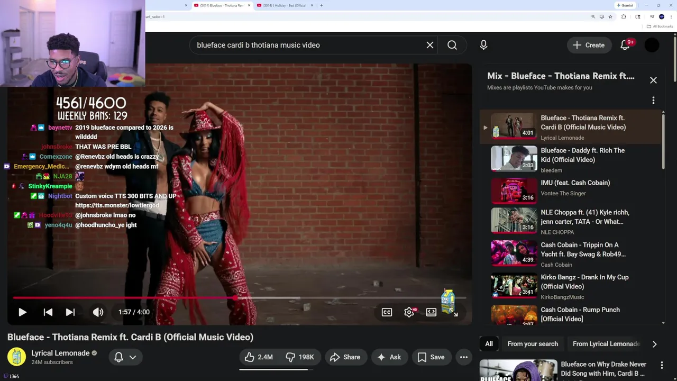This screenshot has width=677, height=381.
Task: Select the From Lyrical Lemonade chip
Action: pos(606,344)
